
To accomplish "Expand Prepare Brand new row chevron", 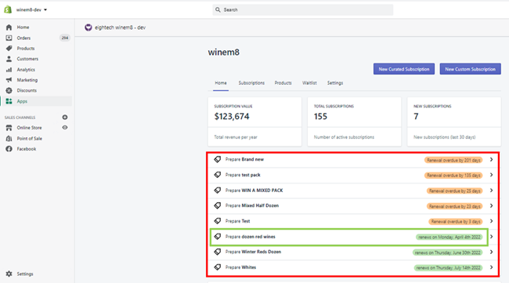I will pos(492,160).
